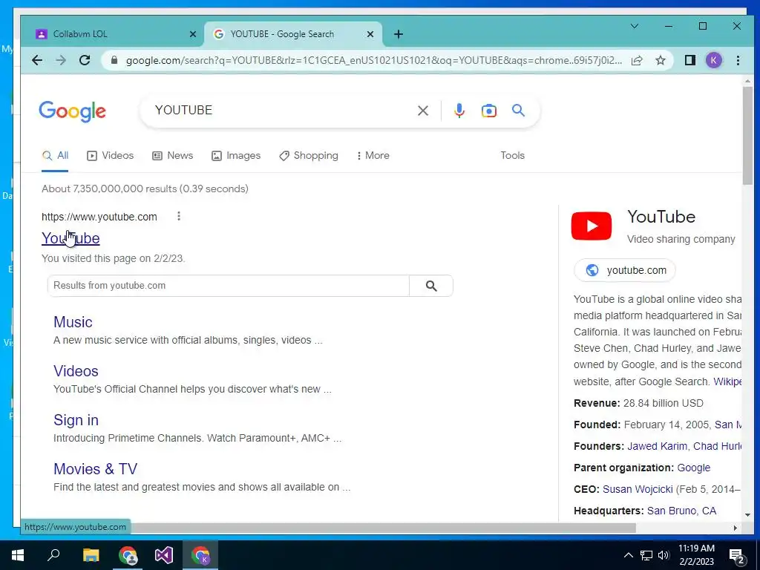
Task: Click the https://www.youtube.com result URL
Action: click(x=99, y=217)
